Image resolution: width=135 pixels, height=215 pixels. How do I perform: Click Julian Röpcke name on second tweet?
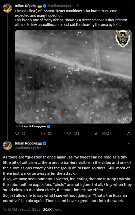pos(26,143)
